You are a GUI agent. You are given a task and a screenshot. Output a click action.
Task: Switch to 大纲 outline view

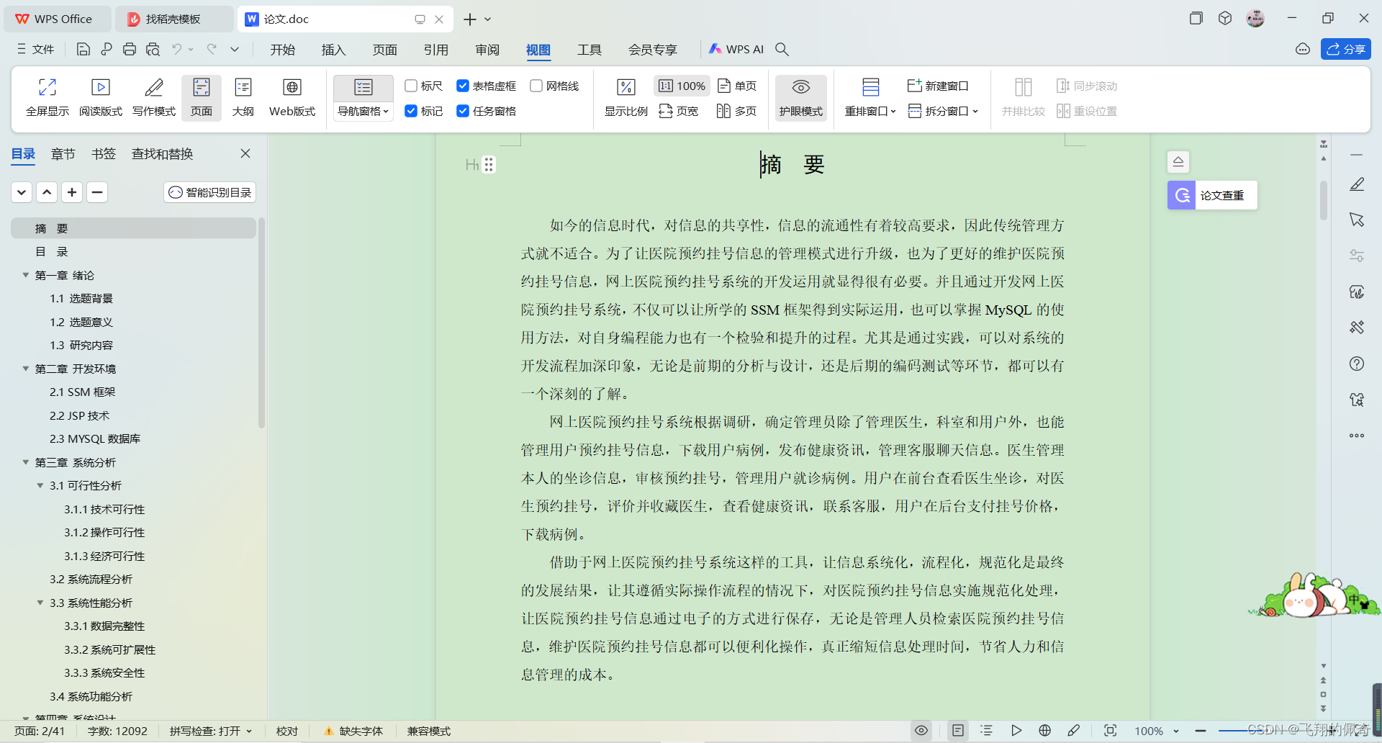pos(243,97)
